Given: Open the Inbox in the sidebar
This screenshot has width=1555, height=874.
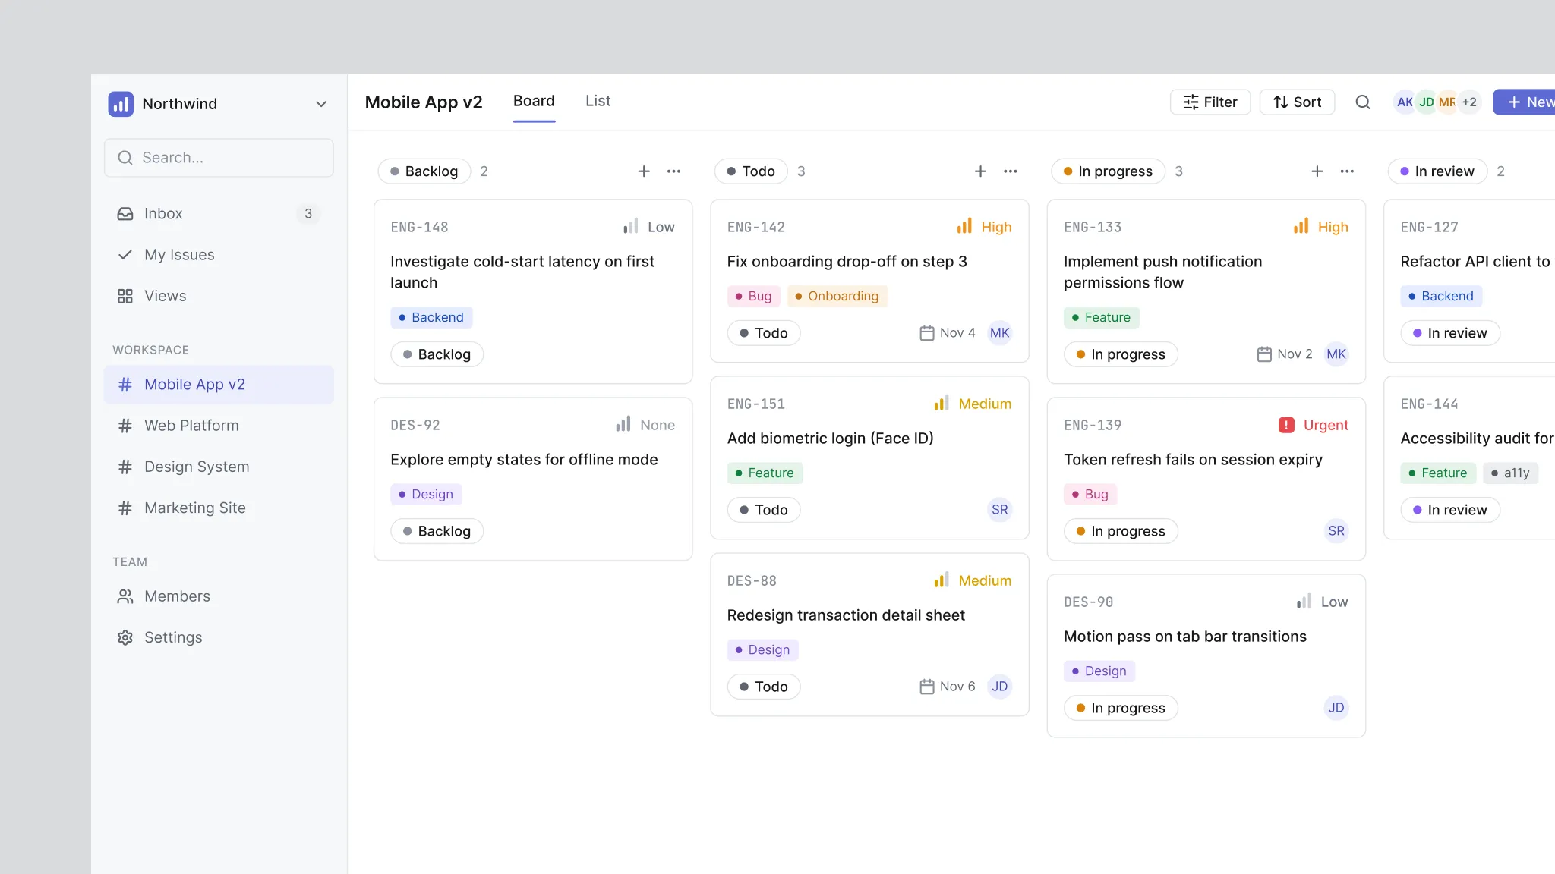Looking at the screenshot, I should pos(219,214).
